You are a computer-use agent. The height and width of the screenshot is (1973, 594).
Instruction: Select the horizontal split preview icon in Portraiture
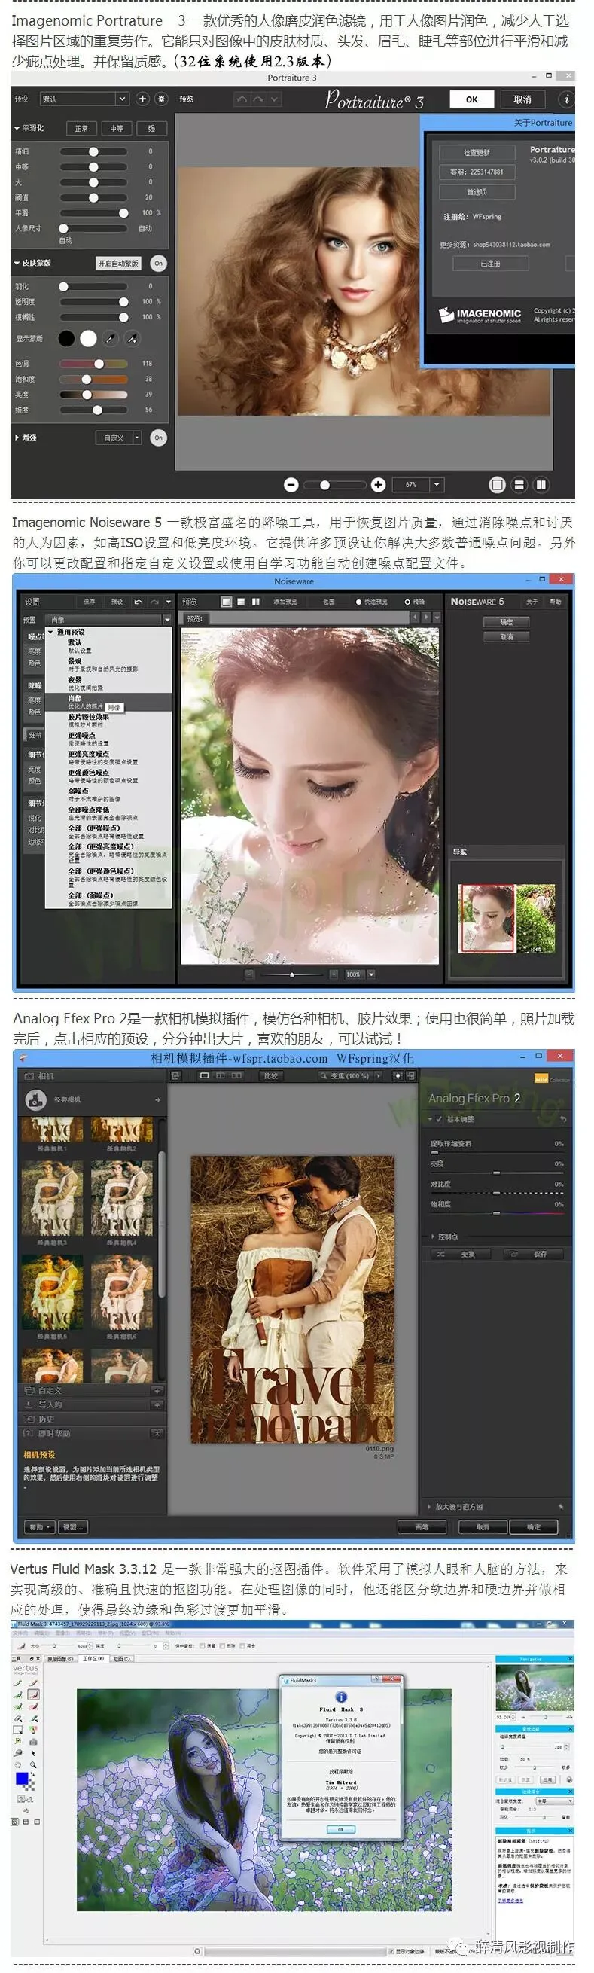tap(519, 484)
